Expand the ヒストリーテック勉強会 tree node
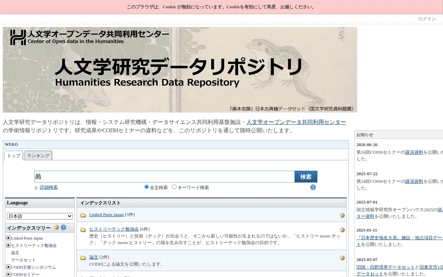The height and width of the screenshot is (277, 443). [x=8, y=245]
